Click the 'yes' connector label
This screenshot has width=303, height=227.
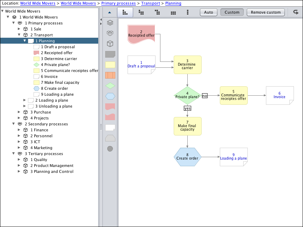[187, 108]
